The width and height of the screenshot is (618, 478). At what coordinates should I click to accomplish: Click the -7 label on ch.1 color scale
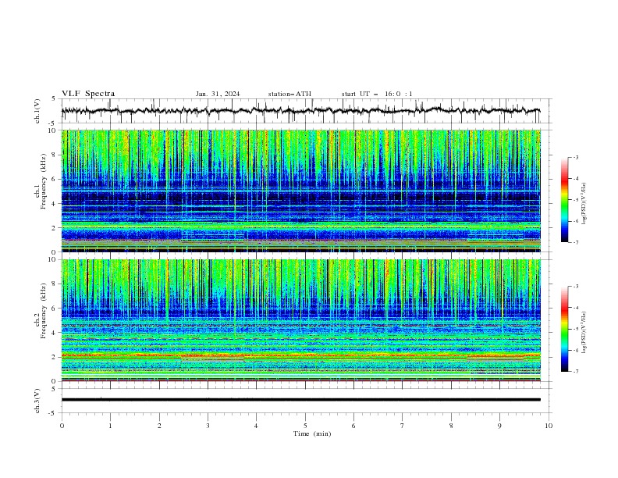pyautogui.click(x=575, y=242)
